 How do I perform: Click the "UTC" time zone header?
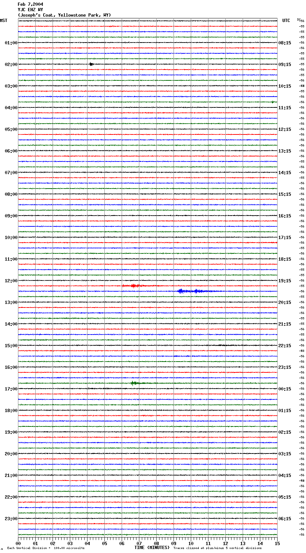click(x=286, y=21)
